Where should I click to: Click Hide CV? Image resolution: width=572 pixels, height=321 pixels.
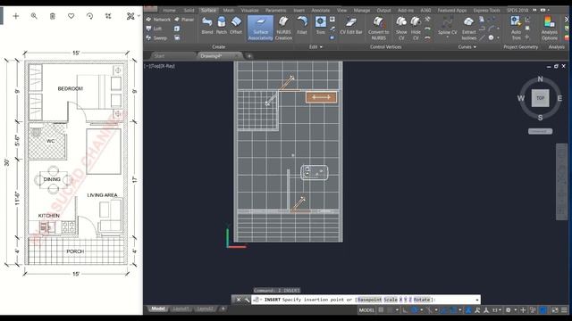point(416,28)
